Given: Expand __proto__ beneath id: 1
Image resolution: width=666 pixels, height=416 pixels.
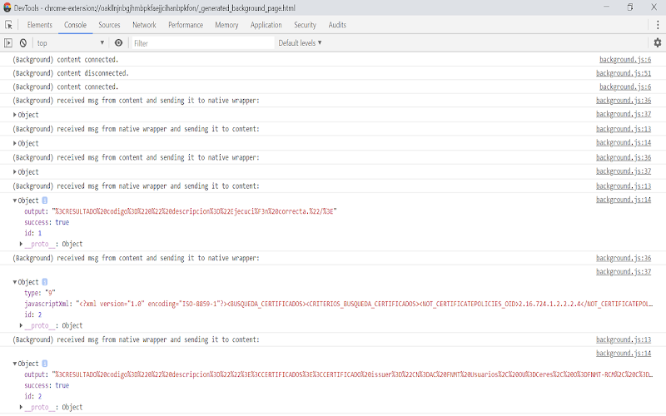Looking at the screenshot, I should [x=21, y=244].
